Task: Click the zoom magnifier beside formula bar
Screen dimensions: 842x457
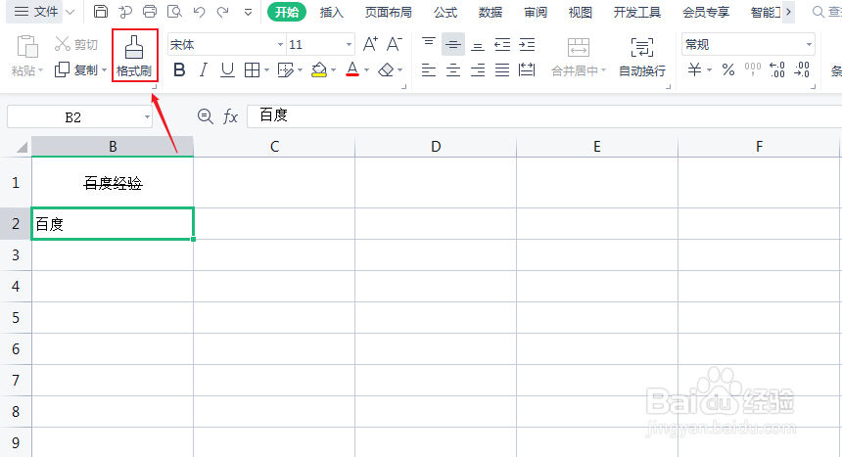Action: click(x=206, y=116)
